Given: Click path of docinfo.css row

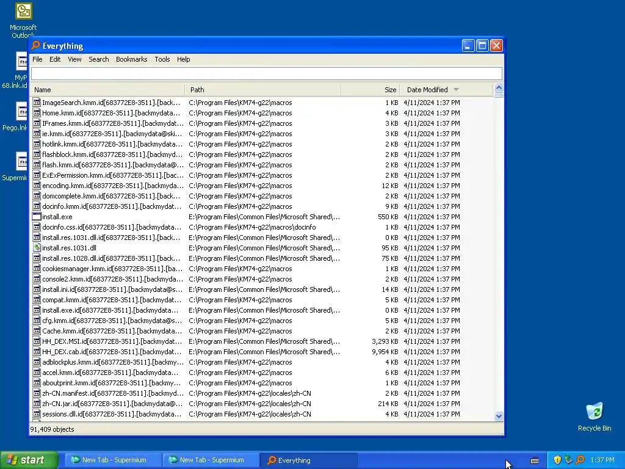Looking at the screenshot, I should click(252, 227).
